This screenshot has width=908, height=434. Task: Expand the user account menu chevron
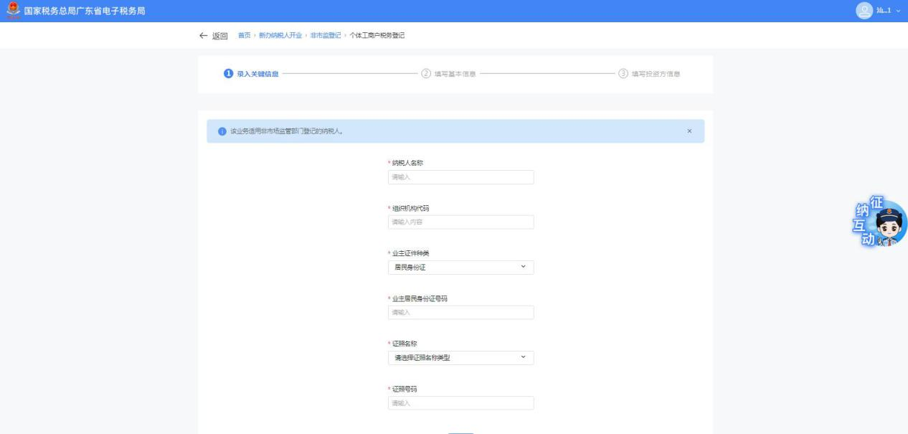899,11
